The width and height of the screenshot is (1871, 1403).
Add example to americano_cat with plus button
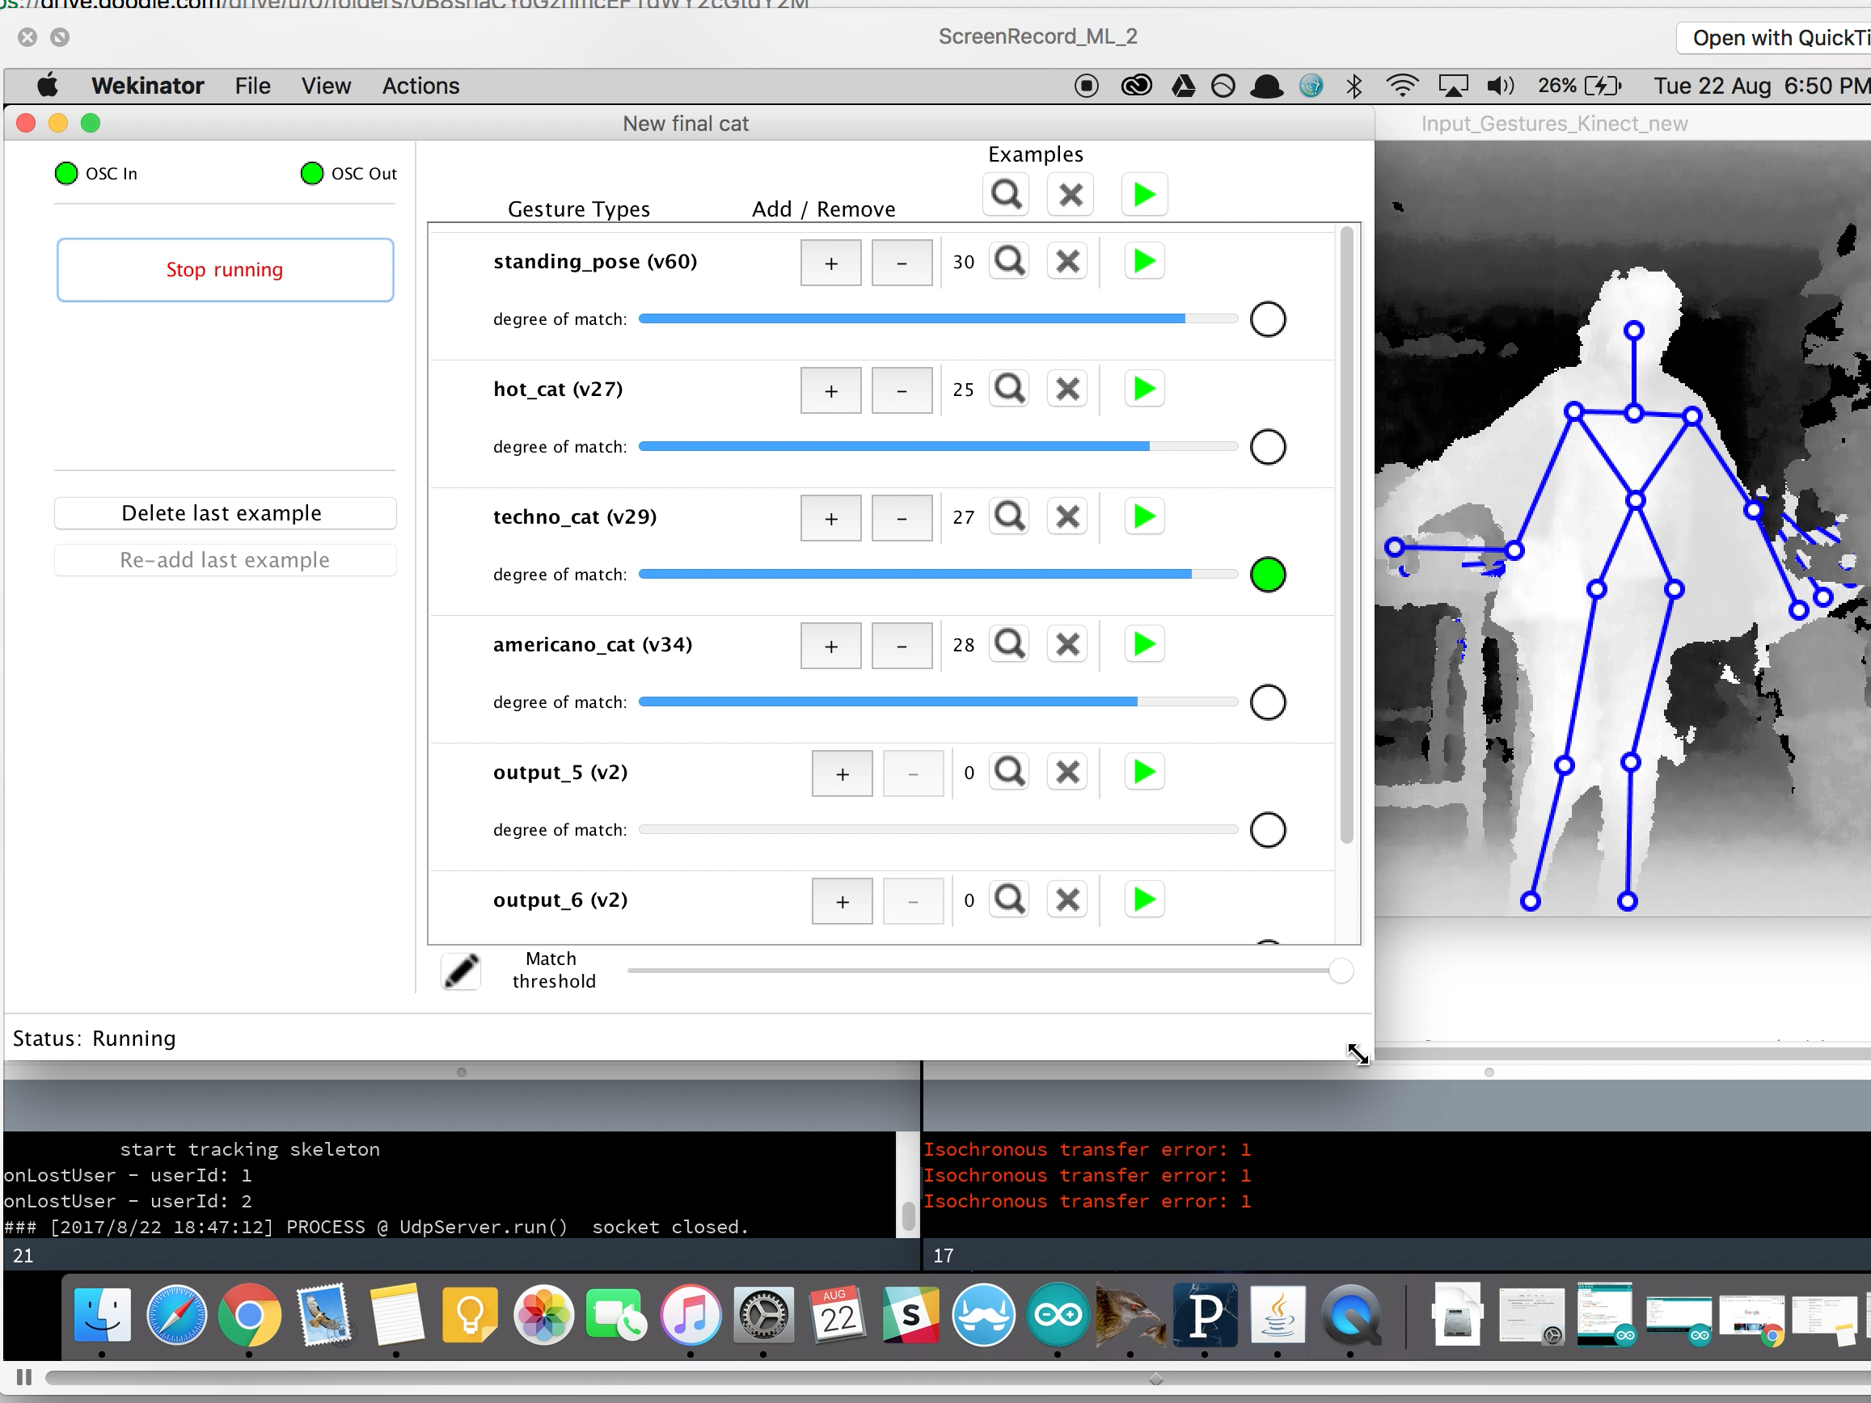(830, 646)
